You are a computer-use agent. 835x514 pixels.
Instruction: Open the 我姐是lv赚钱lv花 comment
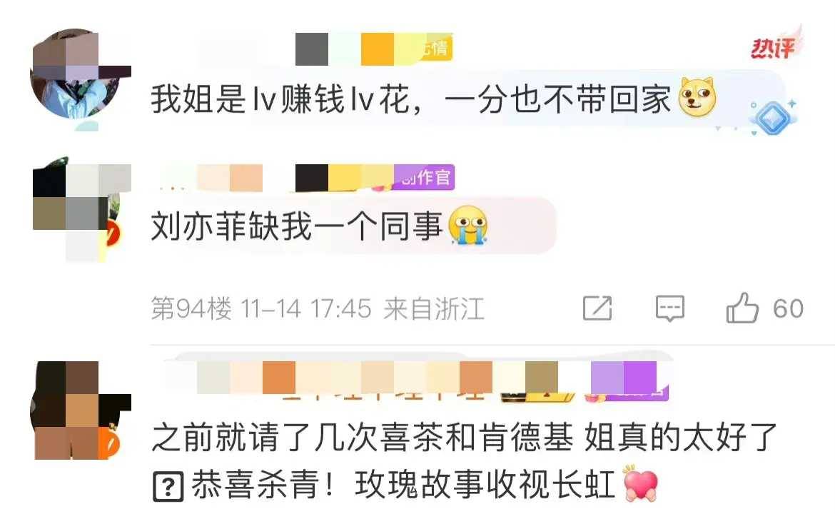click(411, 99)
